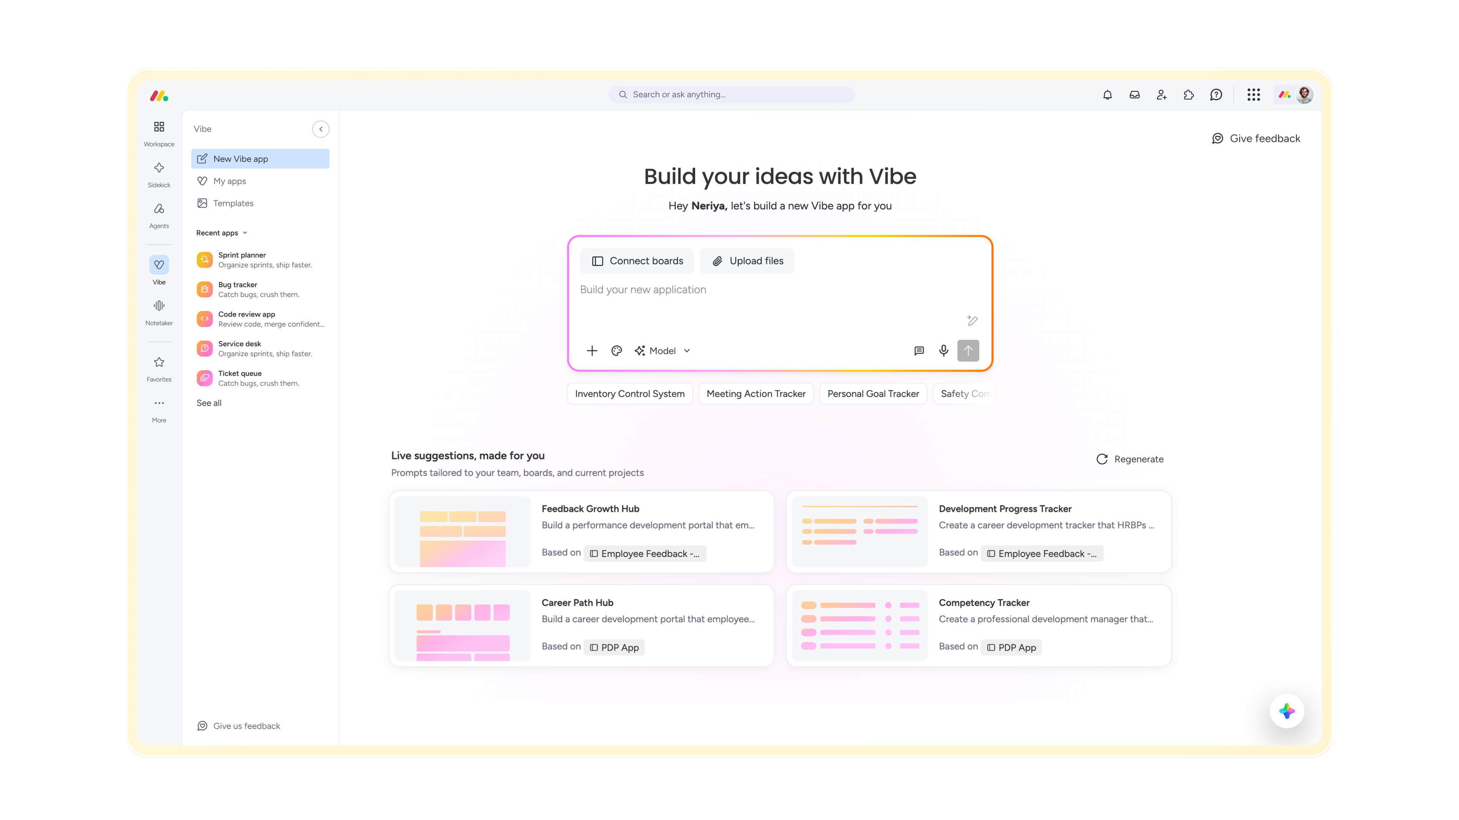Screen dimensions: 1459x820
Task: Click the chat message icon in prompt box
Action: pos(919,350)
